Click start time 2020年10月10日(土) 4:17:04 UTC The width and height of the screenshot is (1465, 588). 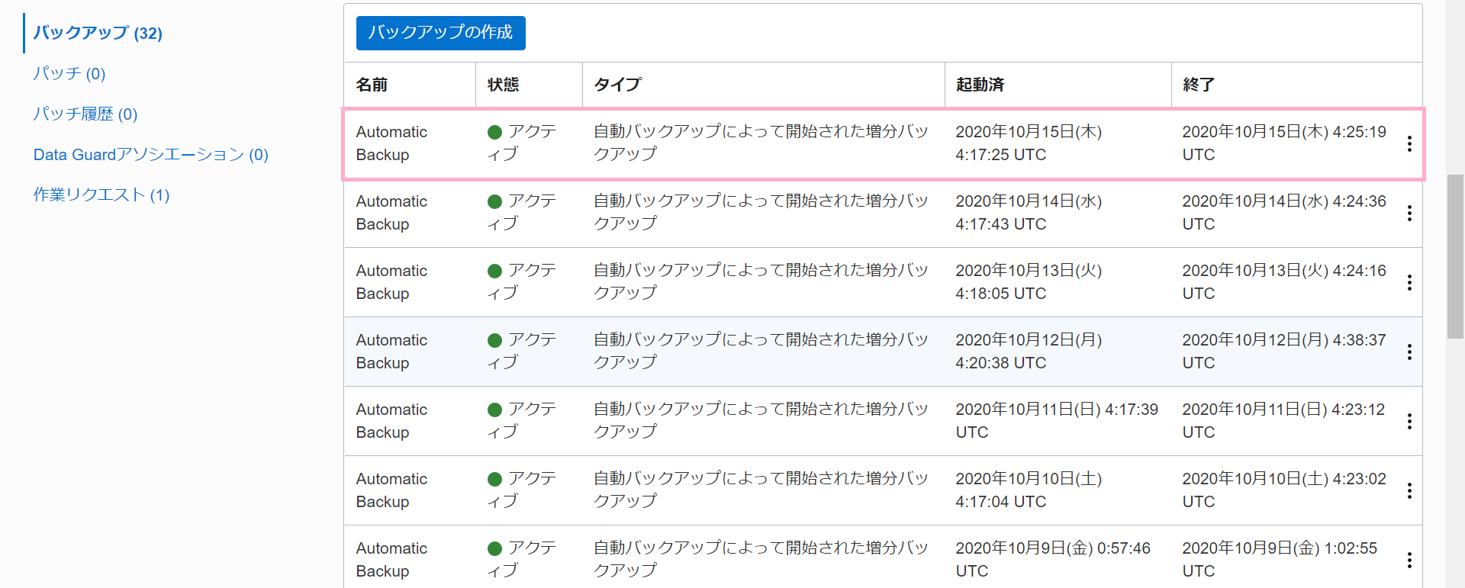pyautogui.click(x=1029, y=490)
